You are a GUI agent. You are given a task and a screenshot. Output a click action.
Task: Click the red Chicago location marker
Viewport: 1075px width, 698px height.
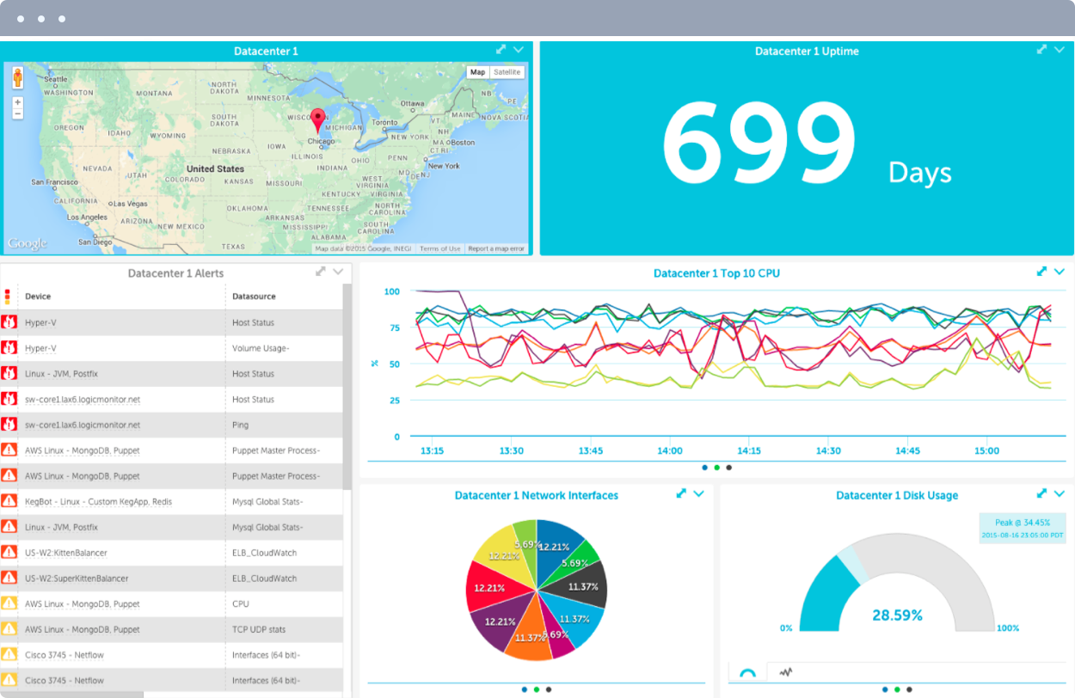click(318, 120)
